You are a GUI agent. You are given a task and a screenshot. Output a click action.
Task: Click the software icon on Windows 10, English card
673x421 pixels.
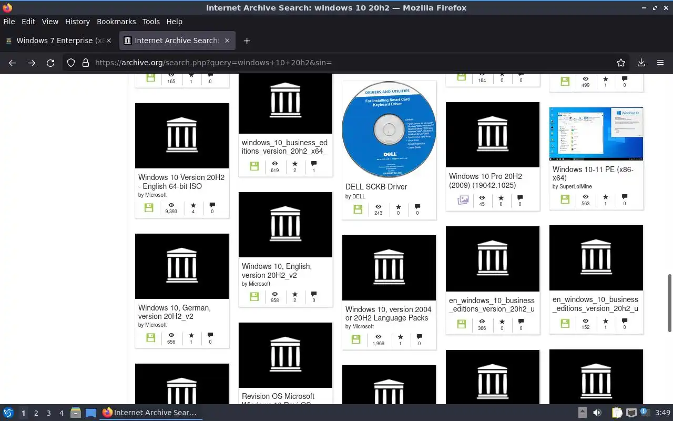click(254, 297)
